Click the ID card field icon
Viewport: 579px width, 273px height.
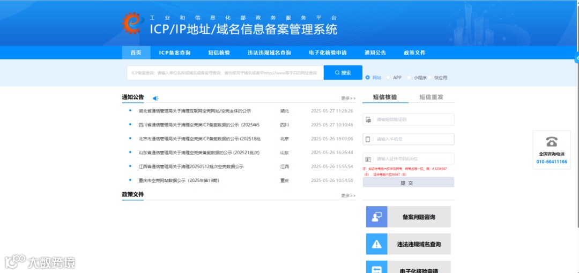point(368,159)
